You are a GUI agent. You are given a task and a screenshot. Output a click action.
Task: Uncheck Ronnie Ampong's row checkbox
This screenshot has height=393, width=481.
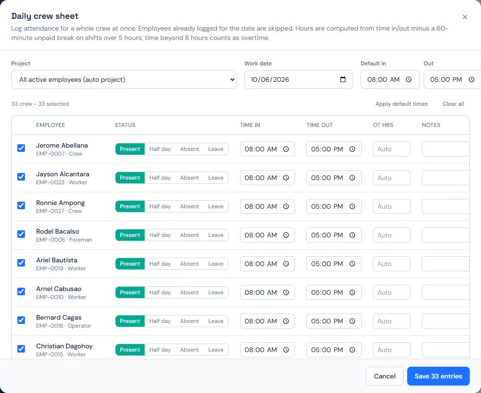click(21, 205)
